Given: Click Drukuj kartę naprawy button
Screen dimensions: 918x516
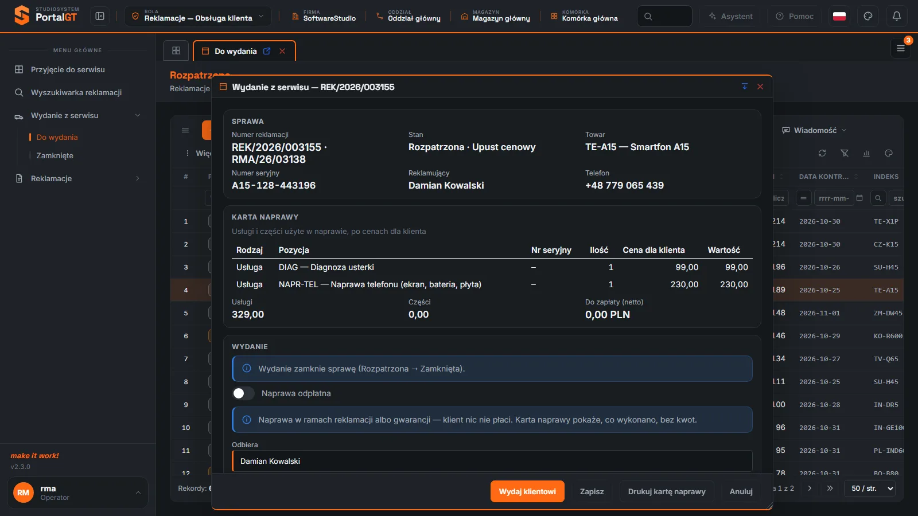Looking at the screenshot, I should click(x=667, y=491).
